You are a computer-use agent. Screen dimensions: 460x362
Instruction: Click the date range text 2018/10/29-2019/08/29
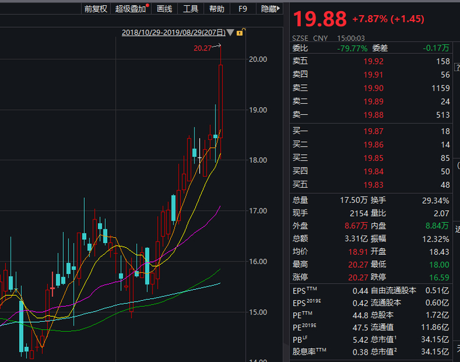[x=173, y=32]
